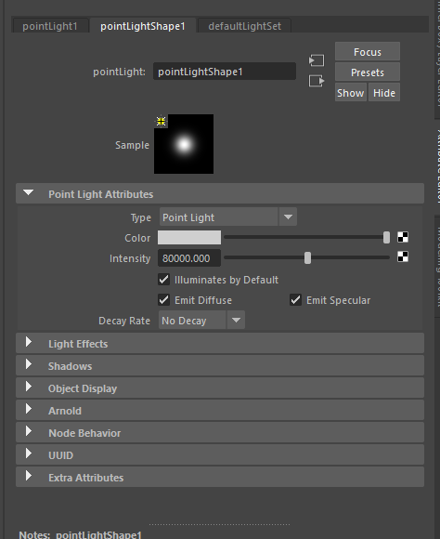Click the output connection arrow icon

(317, 81)
